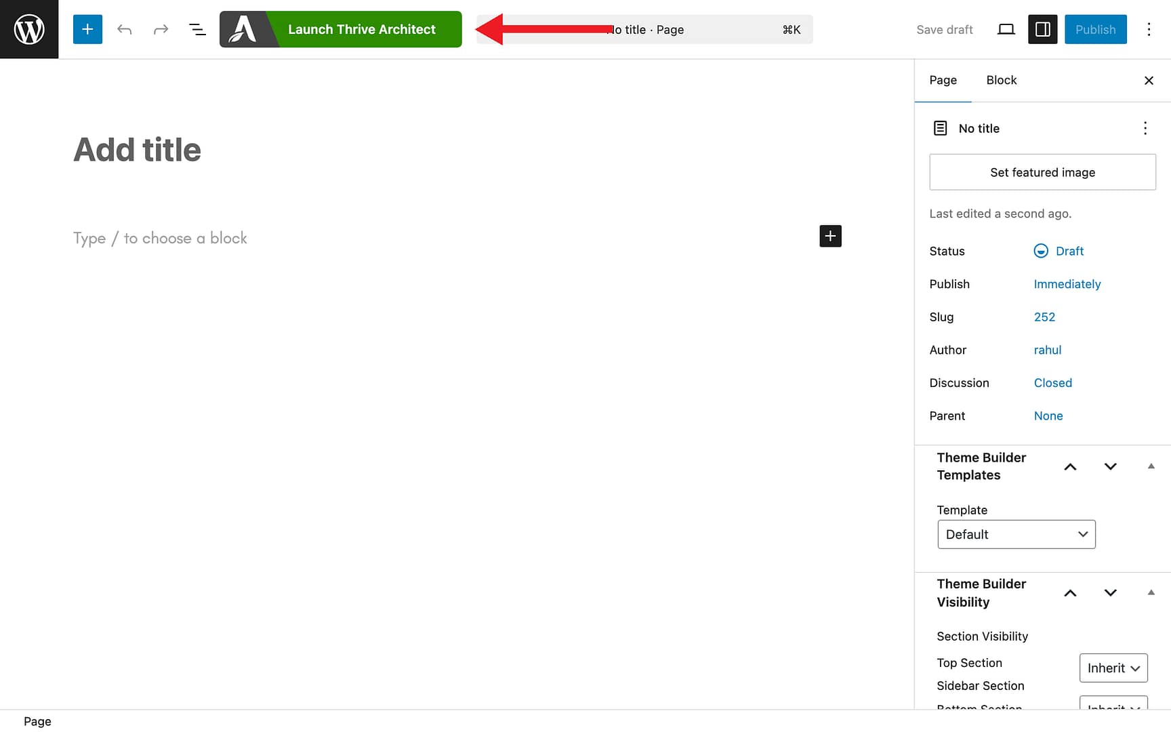
Task: Open the Top Section Inherit dropdown
Action: [1113, 668]
